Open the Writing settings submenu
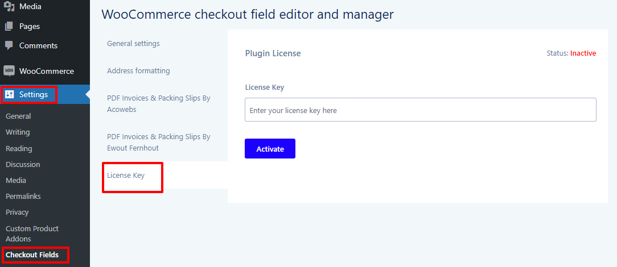This screenshot has height=267, width=617. pyautogui.click(x=18, y=132)
